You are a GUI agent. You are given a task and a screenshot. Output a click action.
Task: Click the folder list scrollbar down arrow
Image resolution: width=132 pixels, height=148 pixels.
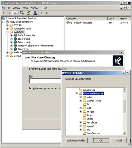(124, 133)
